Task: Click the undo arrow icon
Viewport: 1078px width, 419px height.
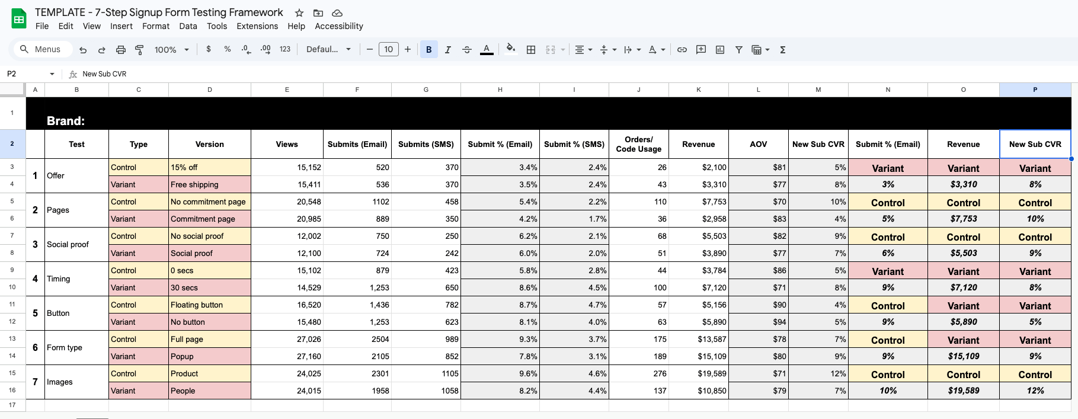Action: [x=83, y=50]
